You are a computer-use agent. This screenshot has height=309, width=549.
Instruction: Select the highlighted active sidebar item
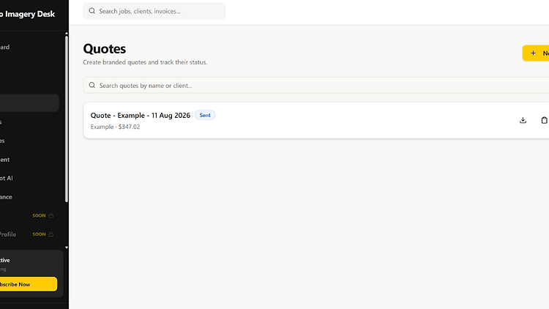tap(29, 103)
